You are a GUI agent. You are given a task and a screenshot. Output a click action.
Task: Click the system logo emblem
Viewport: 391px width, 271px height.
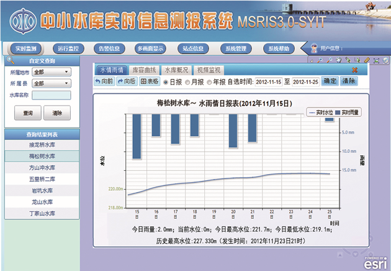pos(23,21)
